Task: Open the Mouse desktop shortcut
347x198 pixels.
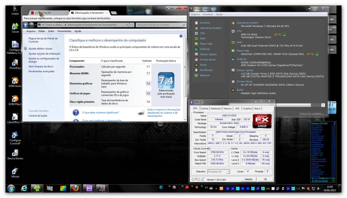Action: tap(15, 173)
